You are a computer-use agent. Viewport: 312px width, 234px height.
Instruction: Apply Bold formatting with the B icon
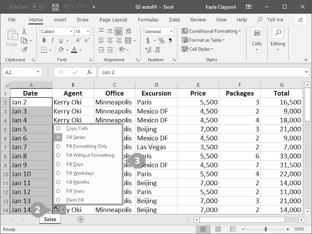(x=44, y=40)
